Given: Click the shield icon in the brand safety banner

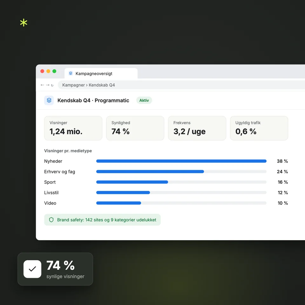Looking at the screenshot, I should [x=51, y=220].
